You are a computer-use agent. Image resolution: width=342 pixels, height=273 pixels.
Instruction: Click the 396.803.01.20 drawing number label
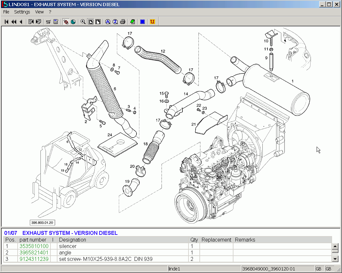click(42, 222)
